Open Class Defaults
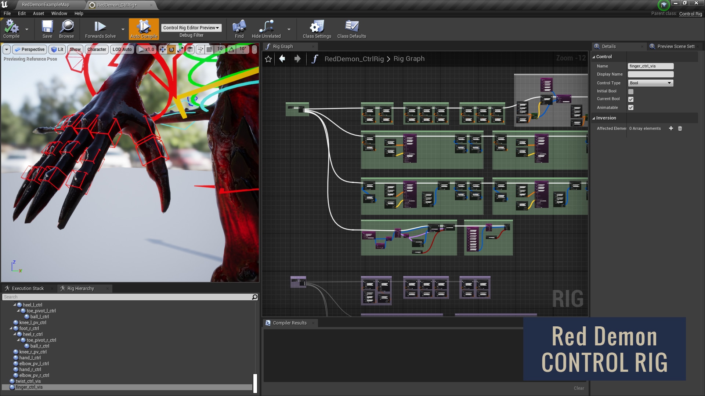Screen dimensions: 705x396 coord(351,29)
